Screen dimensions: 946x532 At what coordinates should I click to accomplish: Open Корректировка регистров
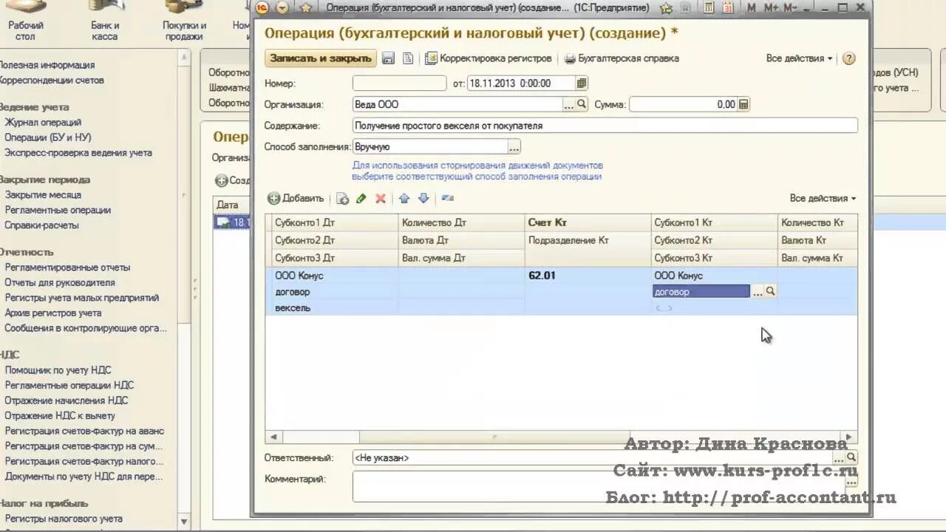[489, 58]
